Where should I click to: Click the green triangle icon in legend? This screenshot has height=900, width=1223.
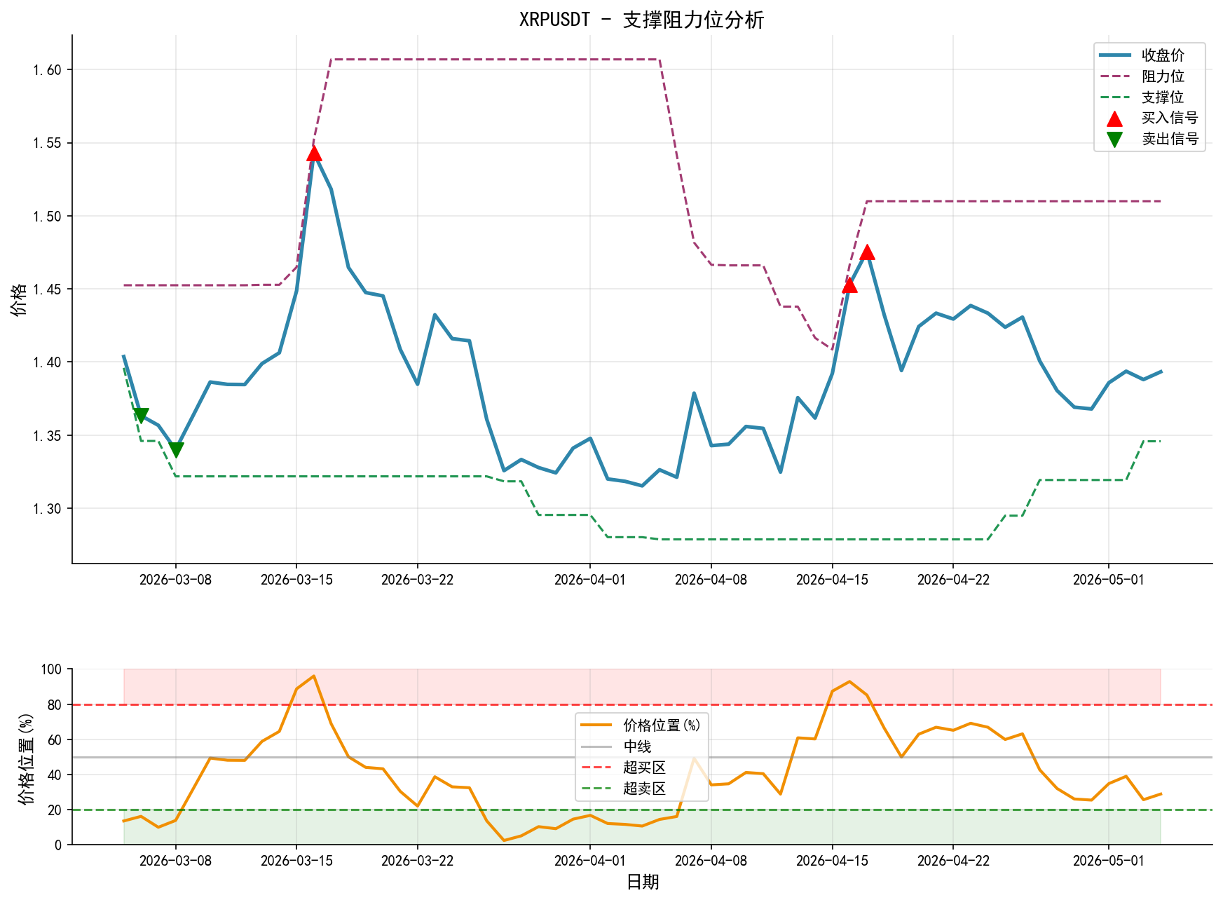pyautogui.click(x=1114, y=139)
